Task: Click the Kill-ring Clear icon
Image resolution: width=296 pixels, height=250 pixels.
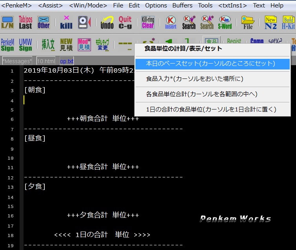Action: pos(148,22)
